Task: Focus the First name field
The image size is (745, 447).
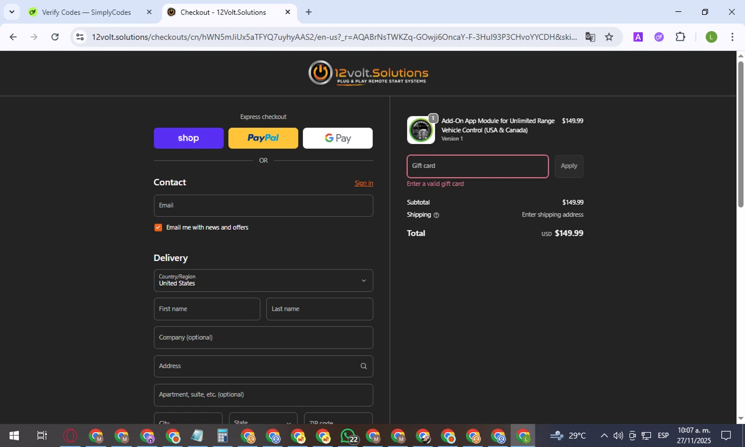Action: coord(207,309)
